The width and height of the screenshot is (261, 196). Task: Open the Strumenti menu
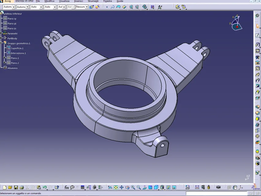[x=93, y=1]
